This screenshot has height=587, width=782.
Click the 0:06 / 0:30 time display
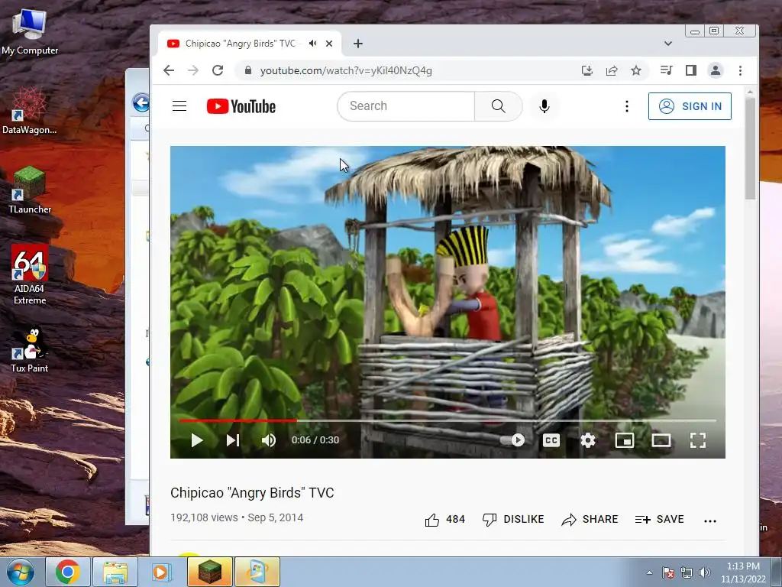pos(315,439)
